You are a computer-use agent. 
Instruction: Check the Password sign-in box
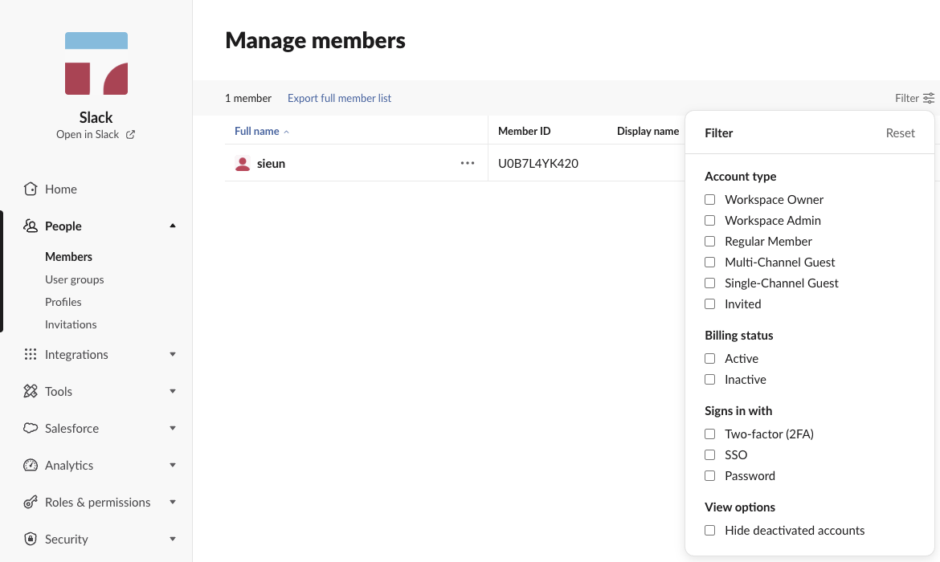click(709, 476)
